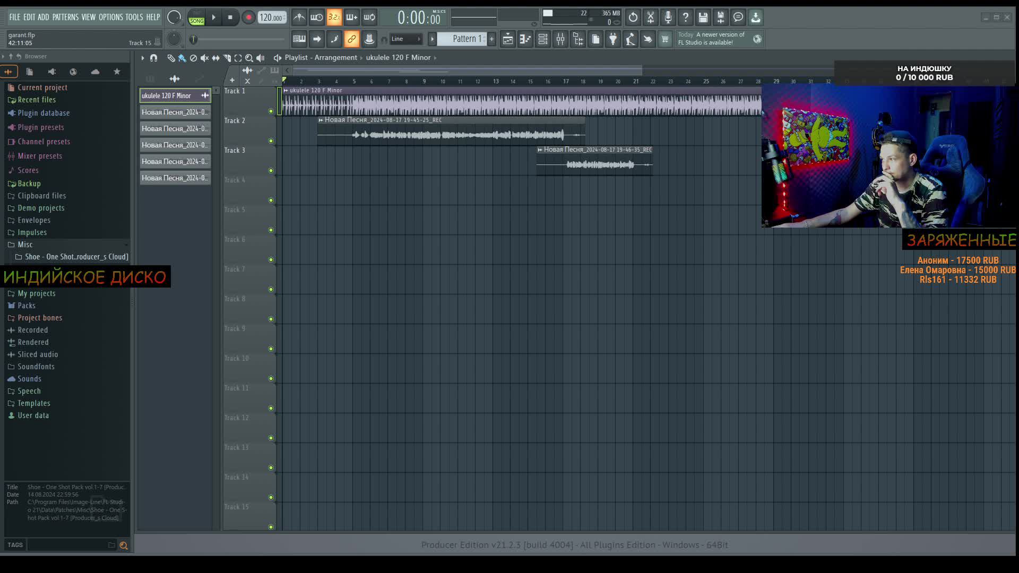Open the Line snap dropdown
The width and height of the screenshot is (1019, 573).
point(406,39)
